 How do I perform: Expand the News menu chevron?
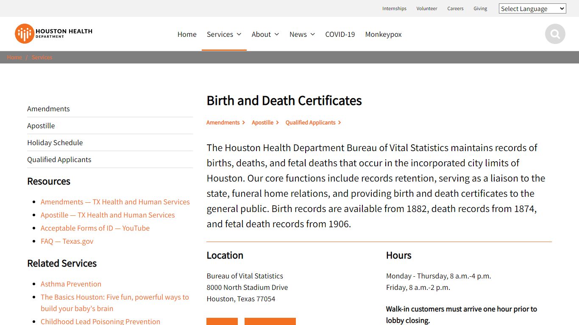click(313, 34)
